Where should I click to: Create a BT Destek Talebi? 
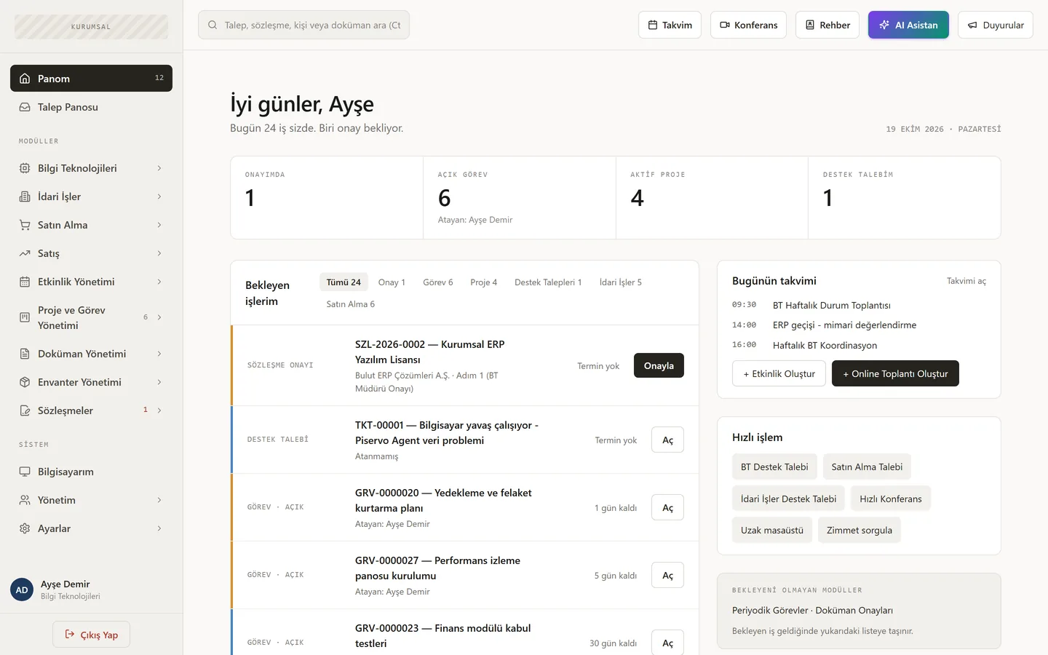[x=774, y=467]
